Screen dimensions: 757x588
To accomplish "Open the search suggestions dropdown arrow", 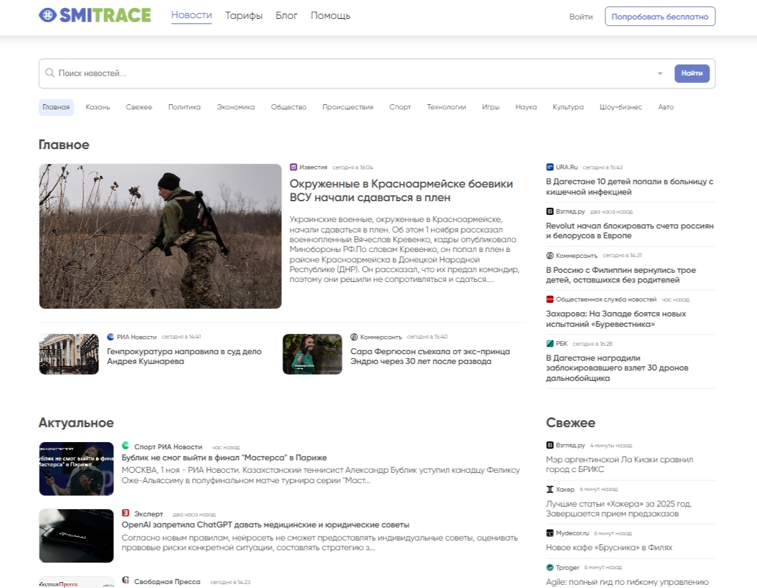I will coord(660,73).
